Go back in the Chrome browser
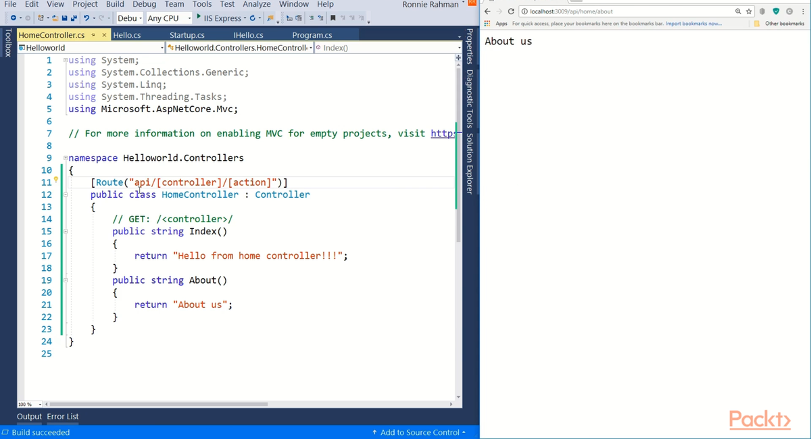 pyautogui.click(x=487, y=11)
